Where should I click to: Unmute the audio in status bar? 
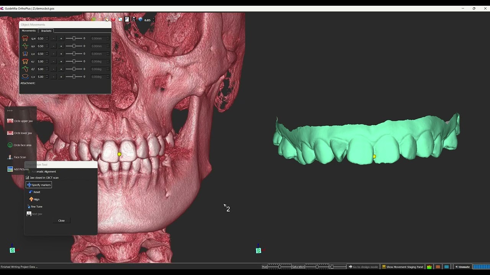point(462,267)
